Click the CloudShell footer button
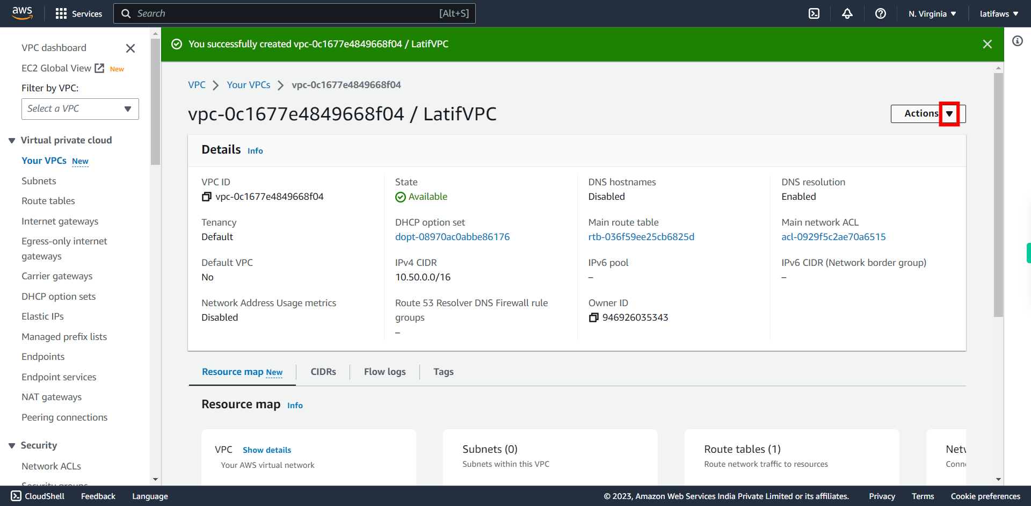 pos(38,496)
